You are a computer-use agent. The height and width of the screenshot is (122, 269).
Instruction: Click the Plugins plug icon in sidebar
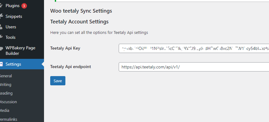tap(1, 6)
